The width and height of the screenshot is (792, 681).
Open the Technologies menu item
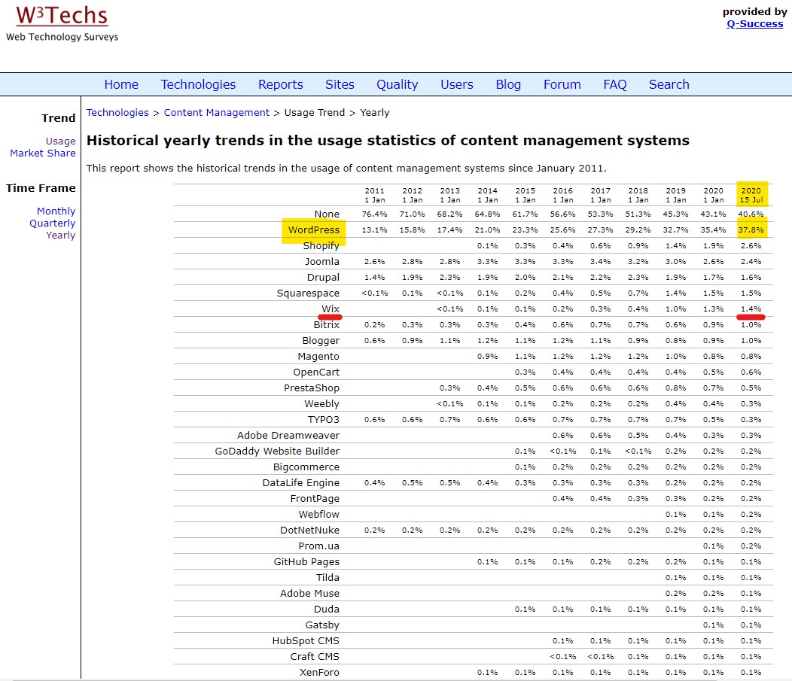click(x=198, y=84)
